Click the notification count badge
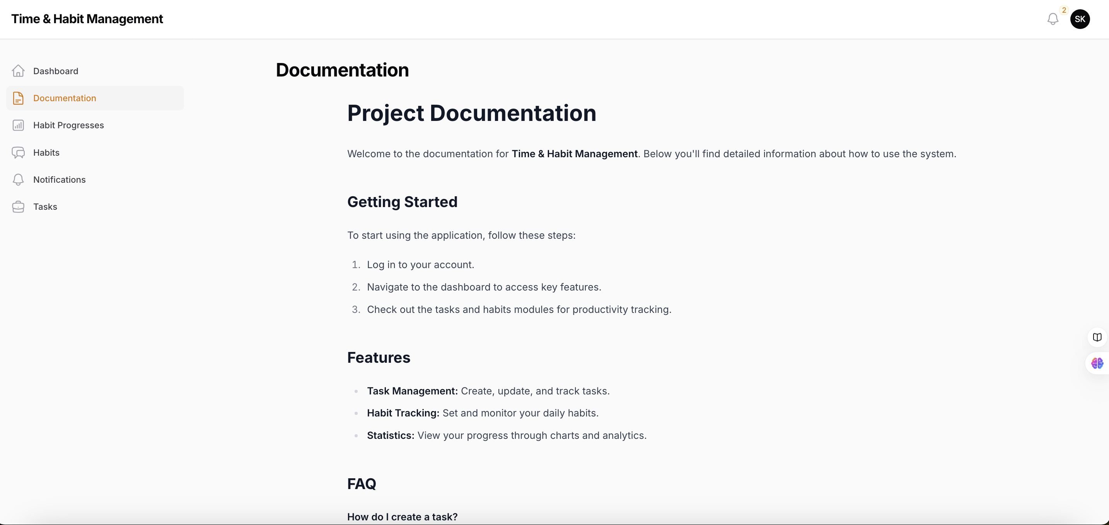Viewport: 1109px width, 525px height. [1064, 10]
